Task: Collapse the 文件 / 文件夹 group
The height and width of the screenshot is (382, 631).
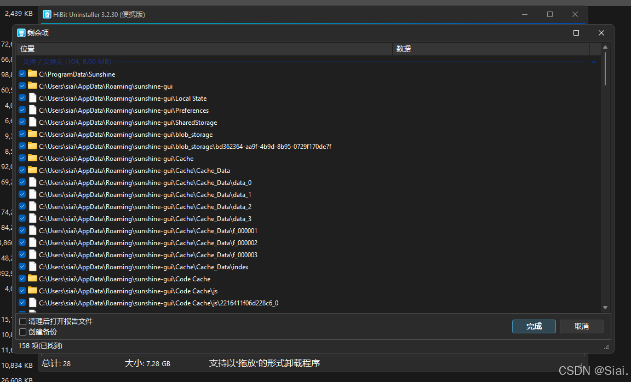Action: click(x=594, y=62)
